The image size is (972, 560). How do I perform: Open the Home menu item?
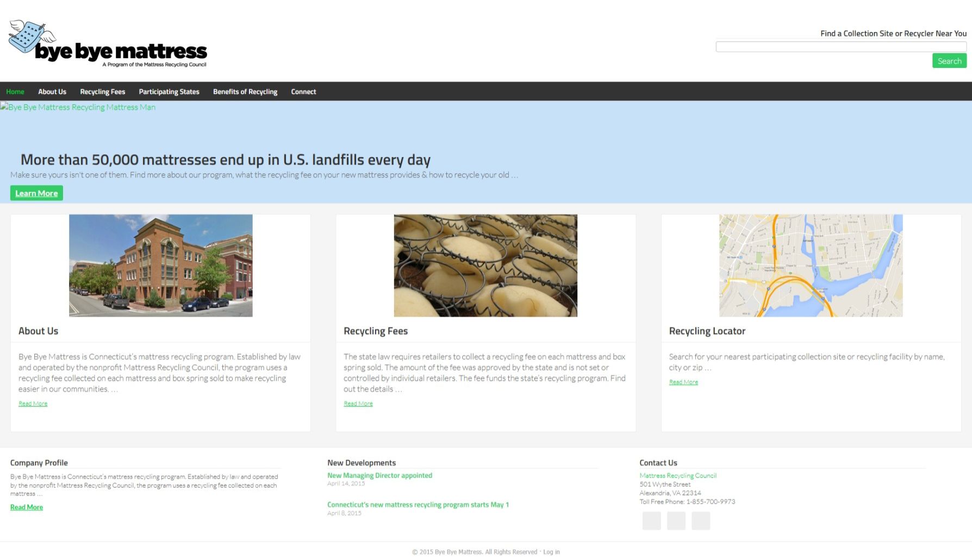pos(15,92)
